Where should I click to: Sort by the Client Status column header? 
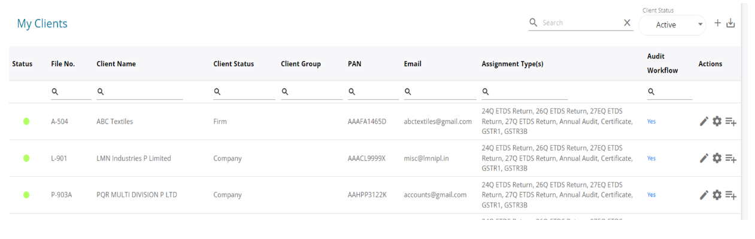(234, 64)
